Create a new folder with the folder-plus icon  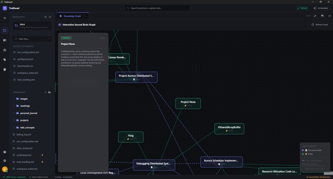tap(50, 92)
